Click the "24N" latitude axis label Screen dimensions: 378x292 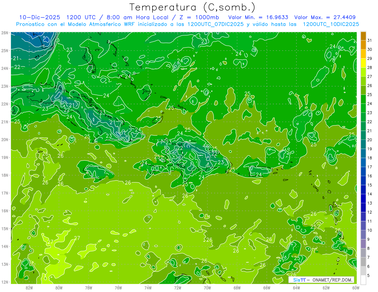pos(4,68)
